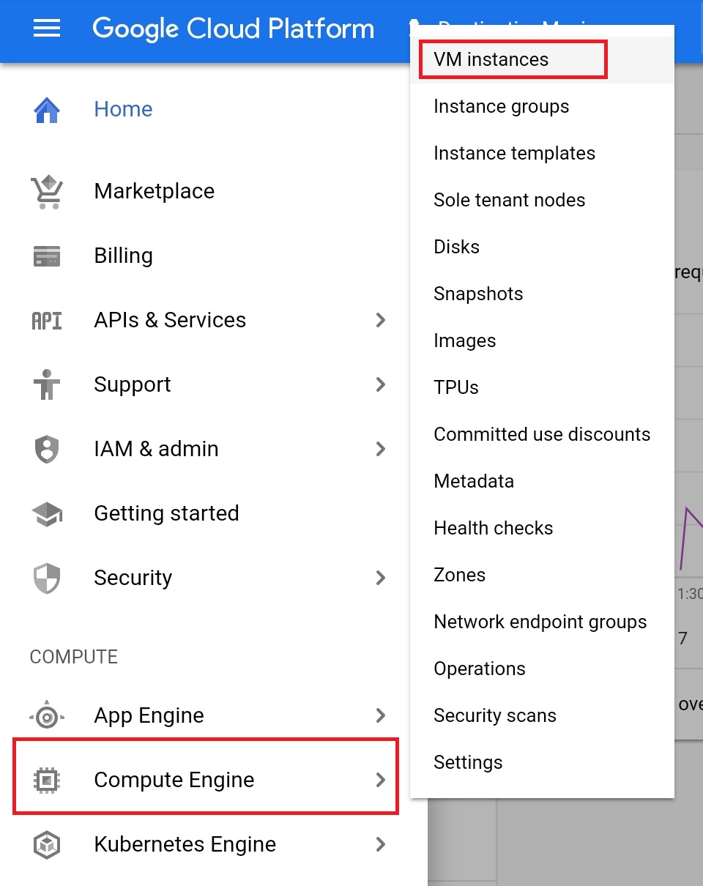703x886 pixels.
Task: Click the IAM & admin shield icon
Action: (47, 450)
